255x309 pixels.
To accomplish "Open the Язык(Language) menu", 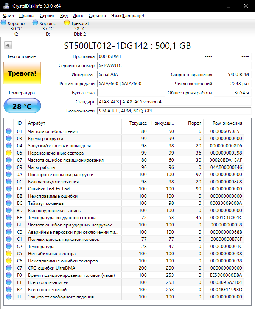I will pyautogui.click(x=127, y=16).
